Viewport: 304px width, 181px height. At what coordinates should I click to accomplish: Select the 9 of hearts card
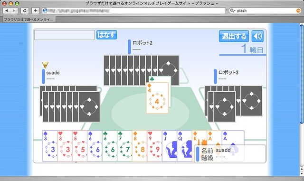(x=154, y=146)
